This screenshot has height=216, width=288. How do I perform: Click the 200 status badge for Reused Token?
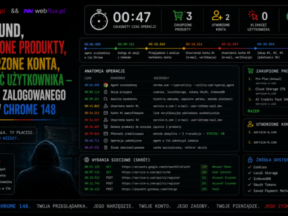point(204,167)
